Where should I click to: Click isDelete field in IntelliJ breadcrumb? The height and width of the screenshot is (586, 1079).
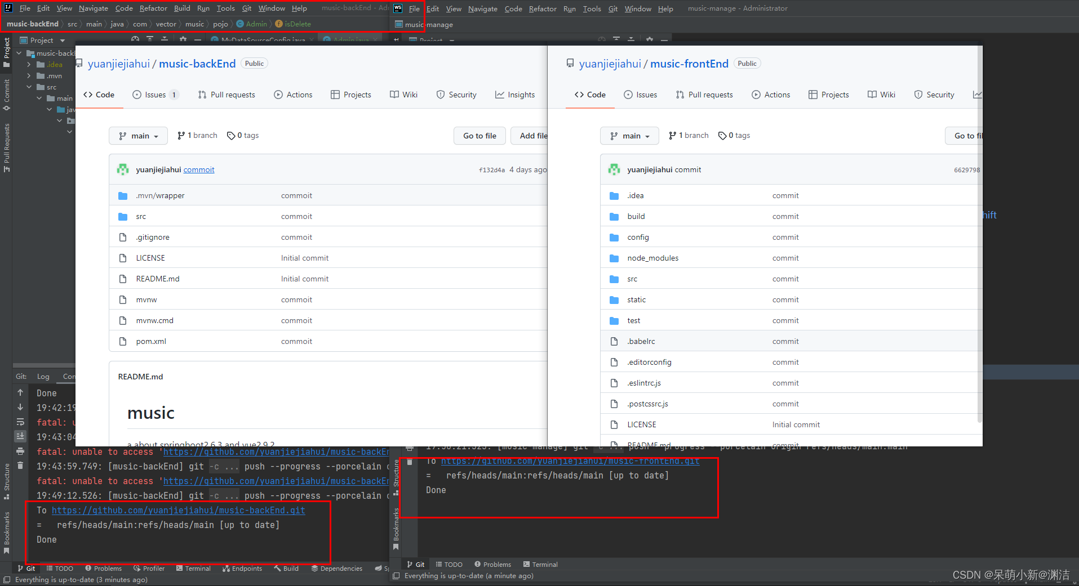(x=293, y=24)
